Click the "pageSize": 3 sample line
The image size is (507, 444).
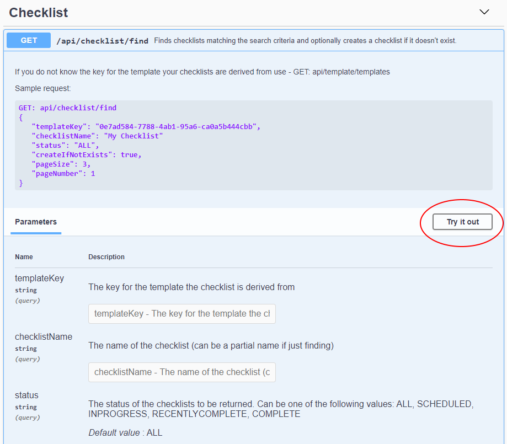61,164
